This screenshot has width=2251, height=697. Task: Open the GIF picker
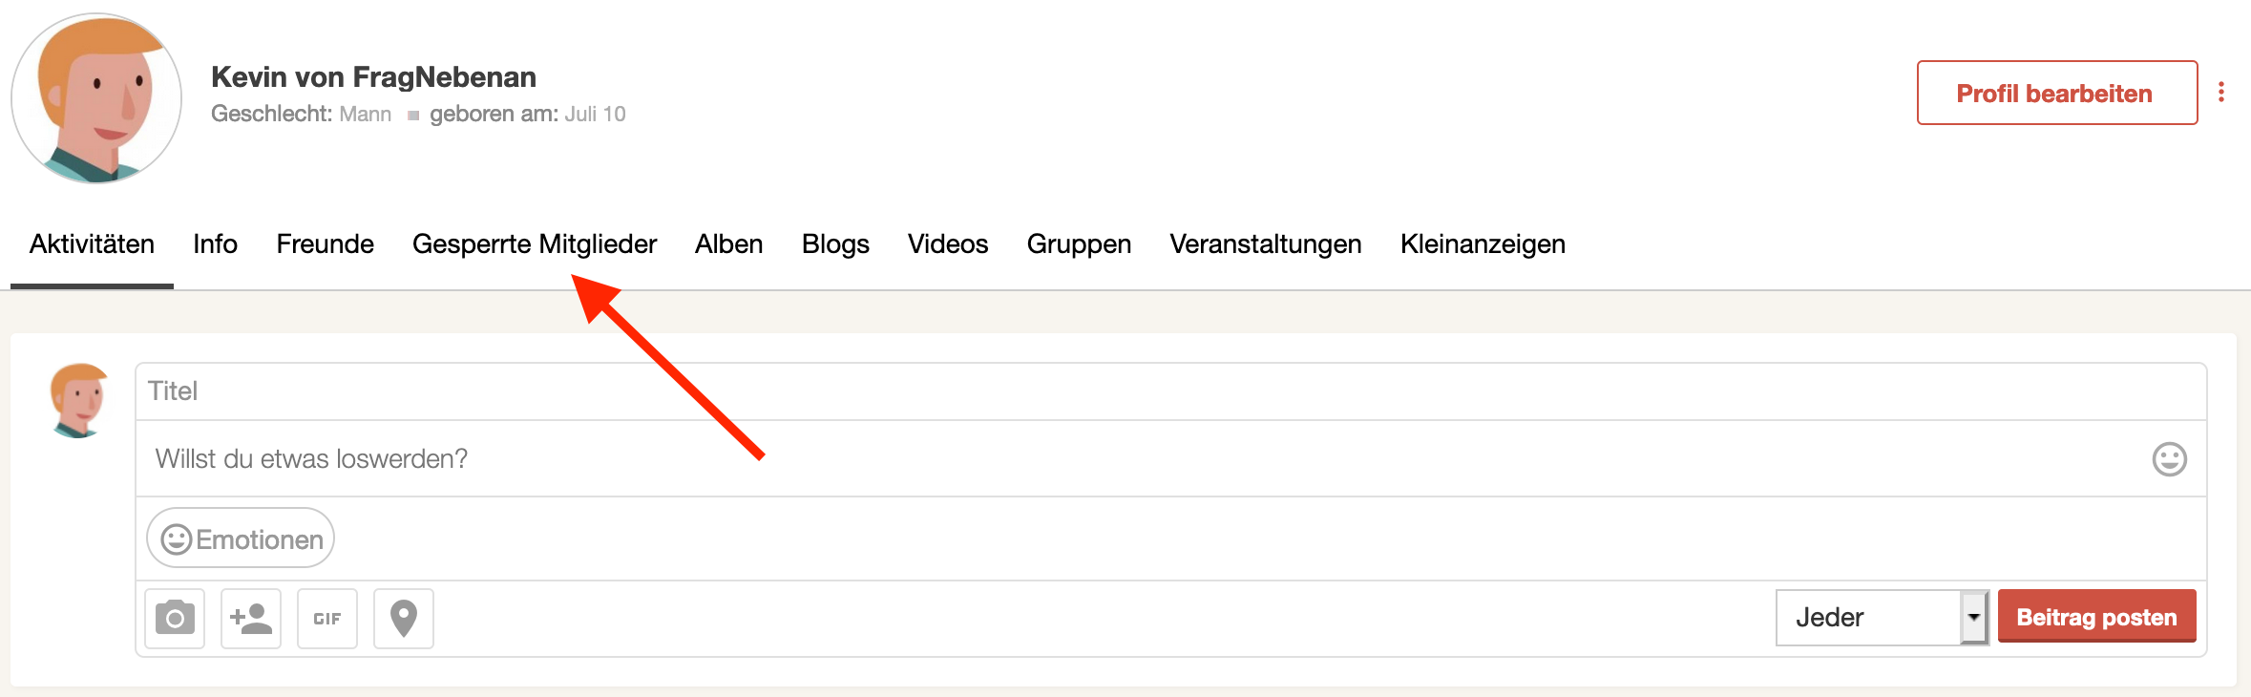tap(327, 619)
